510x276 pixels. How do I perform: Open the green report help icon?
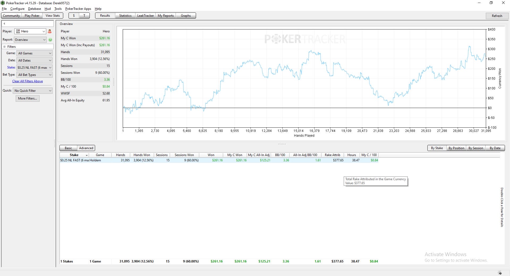coord(50,40)
